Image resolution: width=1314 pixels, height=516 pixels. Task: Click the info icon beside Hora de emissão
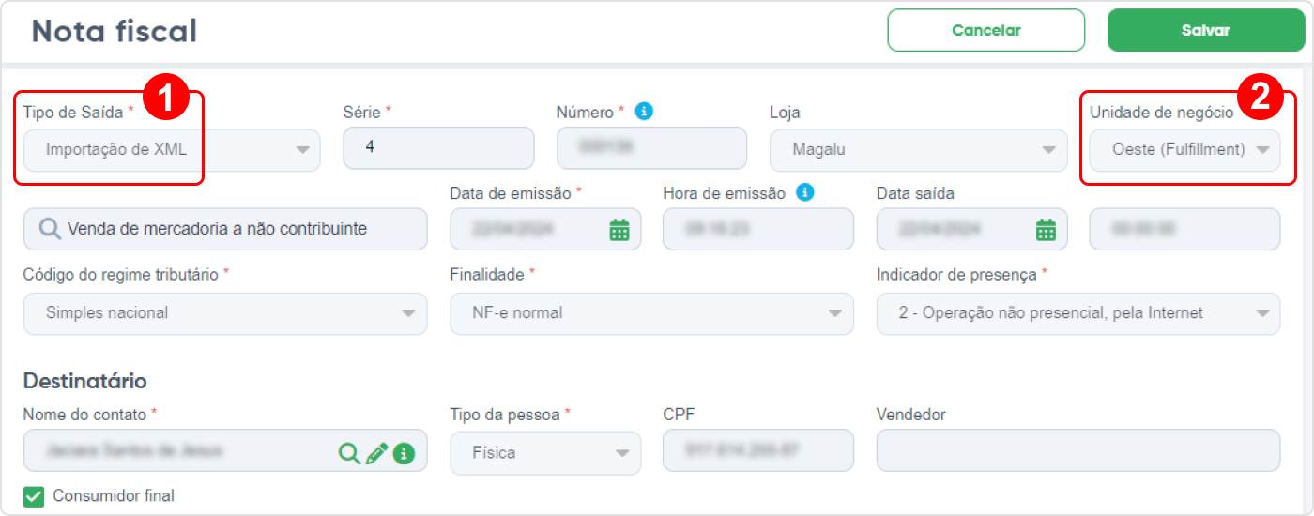804,192
